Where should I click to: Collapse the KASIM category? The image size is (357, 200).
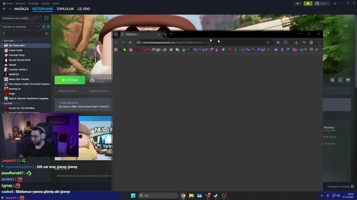coord(10,103)
